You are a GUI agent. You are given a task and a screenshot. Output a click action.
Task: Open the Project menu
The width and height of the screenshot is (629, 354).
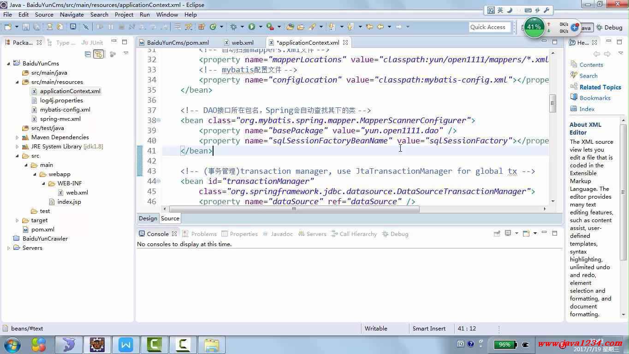[x=124, y=15]
